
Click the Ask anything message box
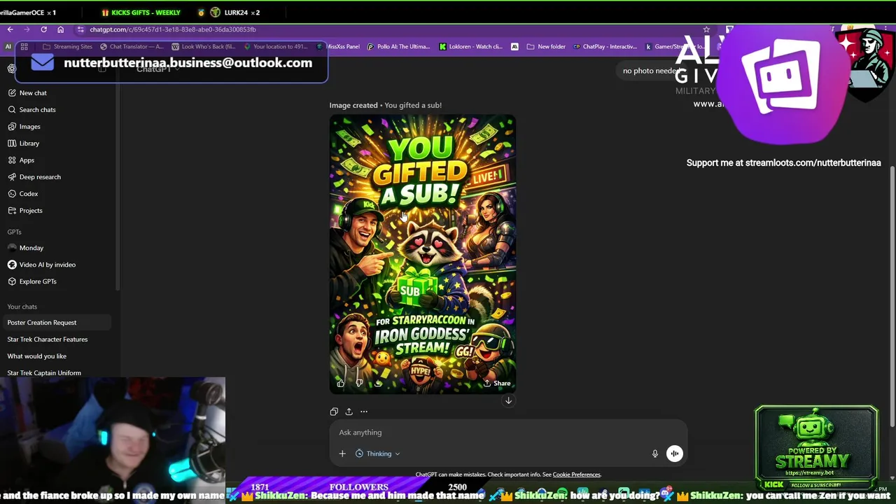click(507, 433)
